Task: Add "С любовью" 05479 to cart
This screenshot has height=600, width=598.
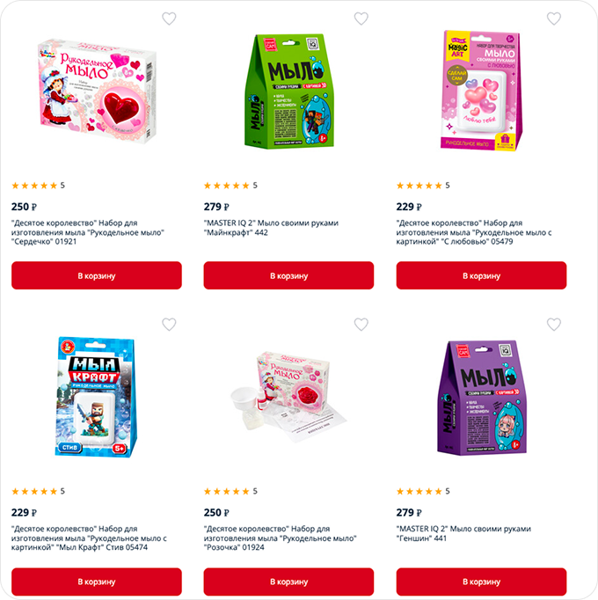Action: coord(481,275)
